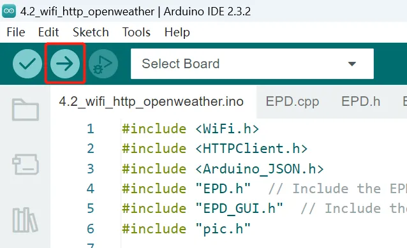
Task: Click the Upload arrow button
Action: (65, 64)
